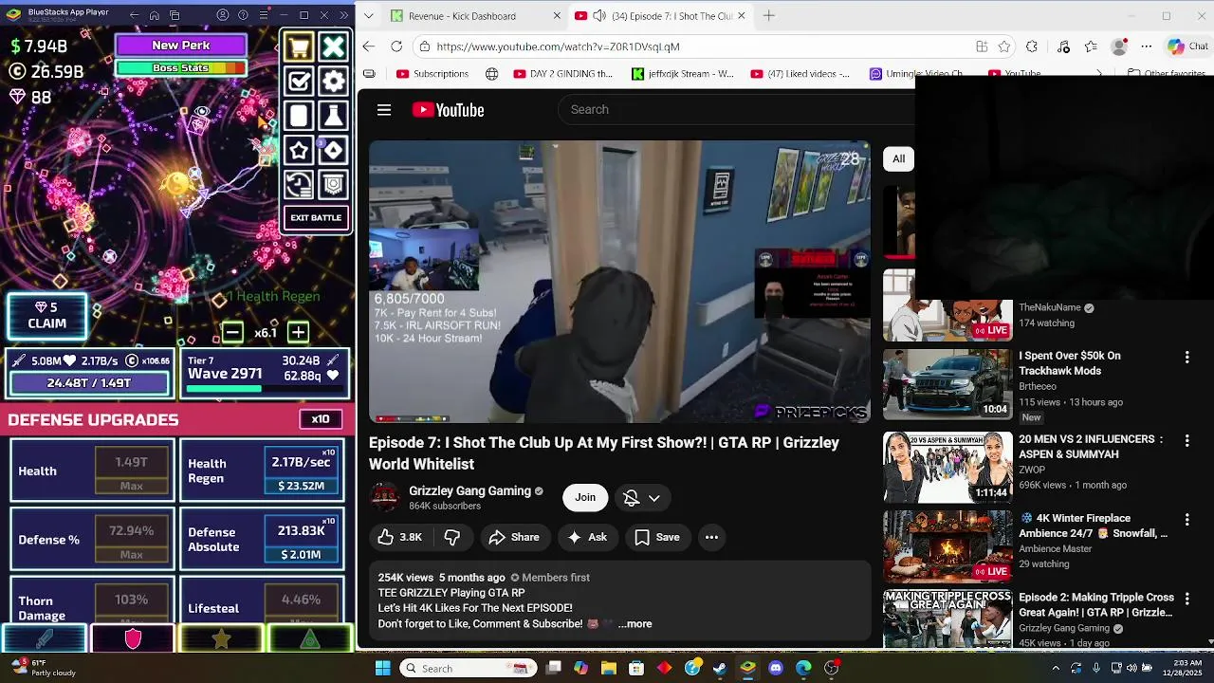Open Subscriptions bookmark
The image size is (1214, 683).
[432, 74]
